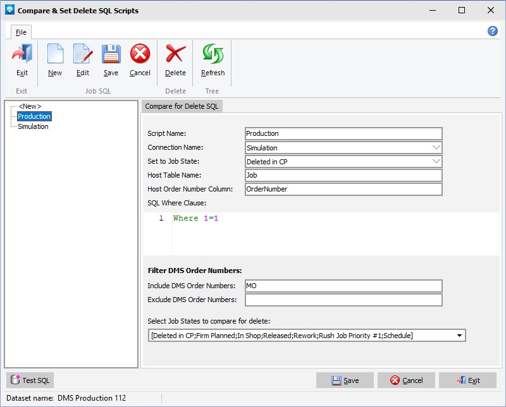This screenshot has height=407, width=506.
Task: Select the <New> tree item
Action: [30, 106]
